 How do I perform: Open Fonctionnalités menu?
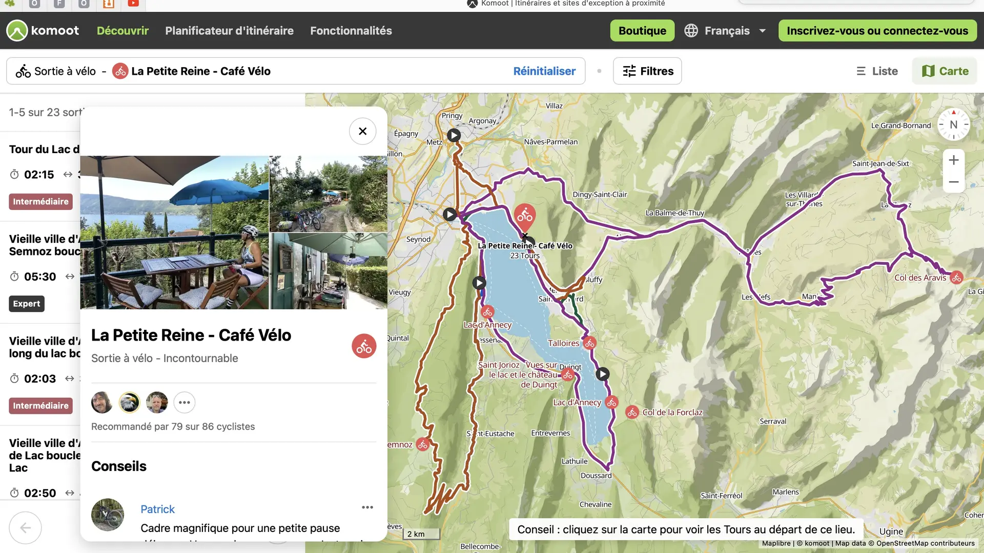[x=351, y=31]
